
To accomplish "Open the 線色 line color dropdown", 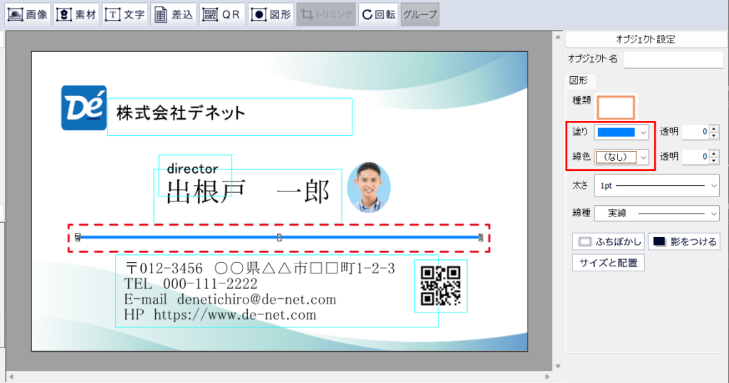I will click(x=622, y=157).
